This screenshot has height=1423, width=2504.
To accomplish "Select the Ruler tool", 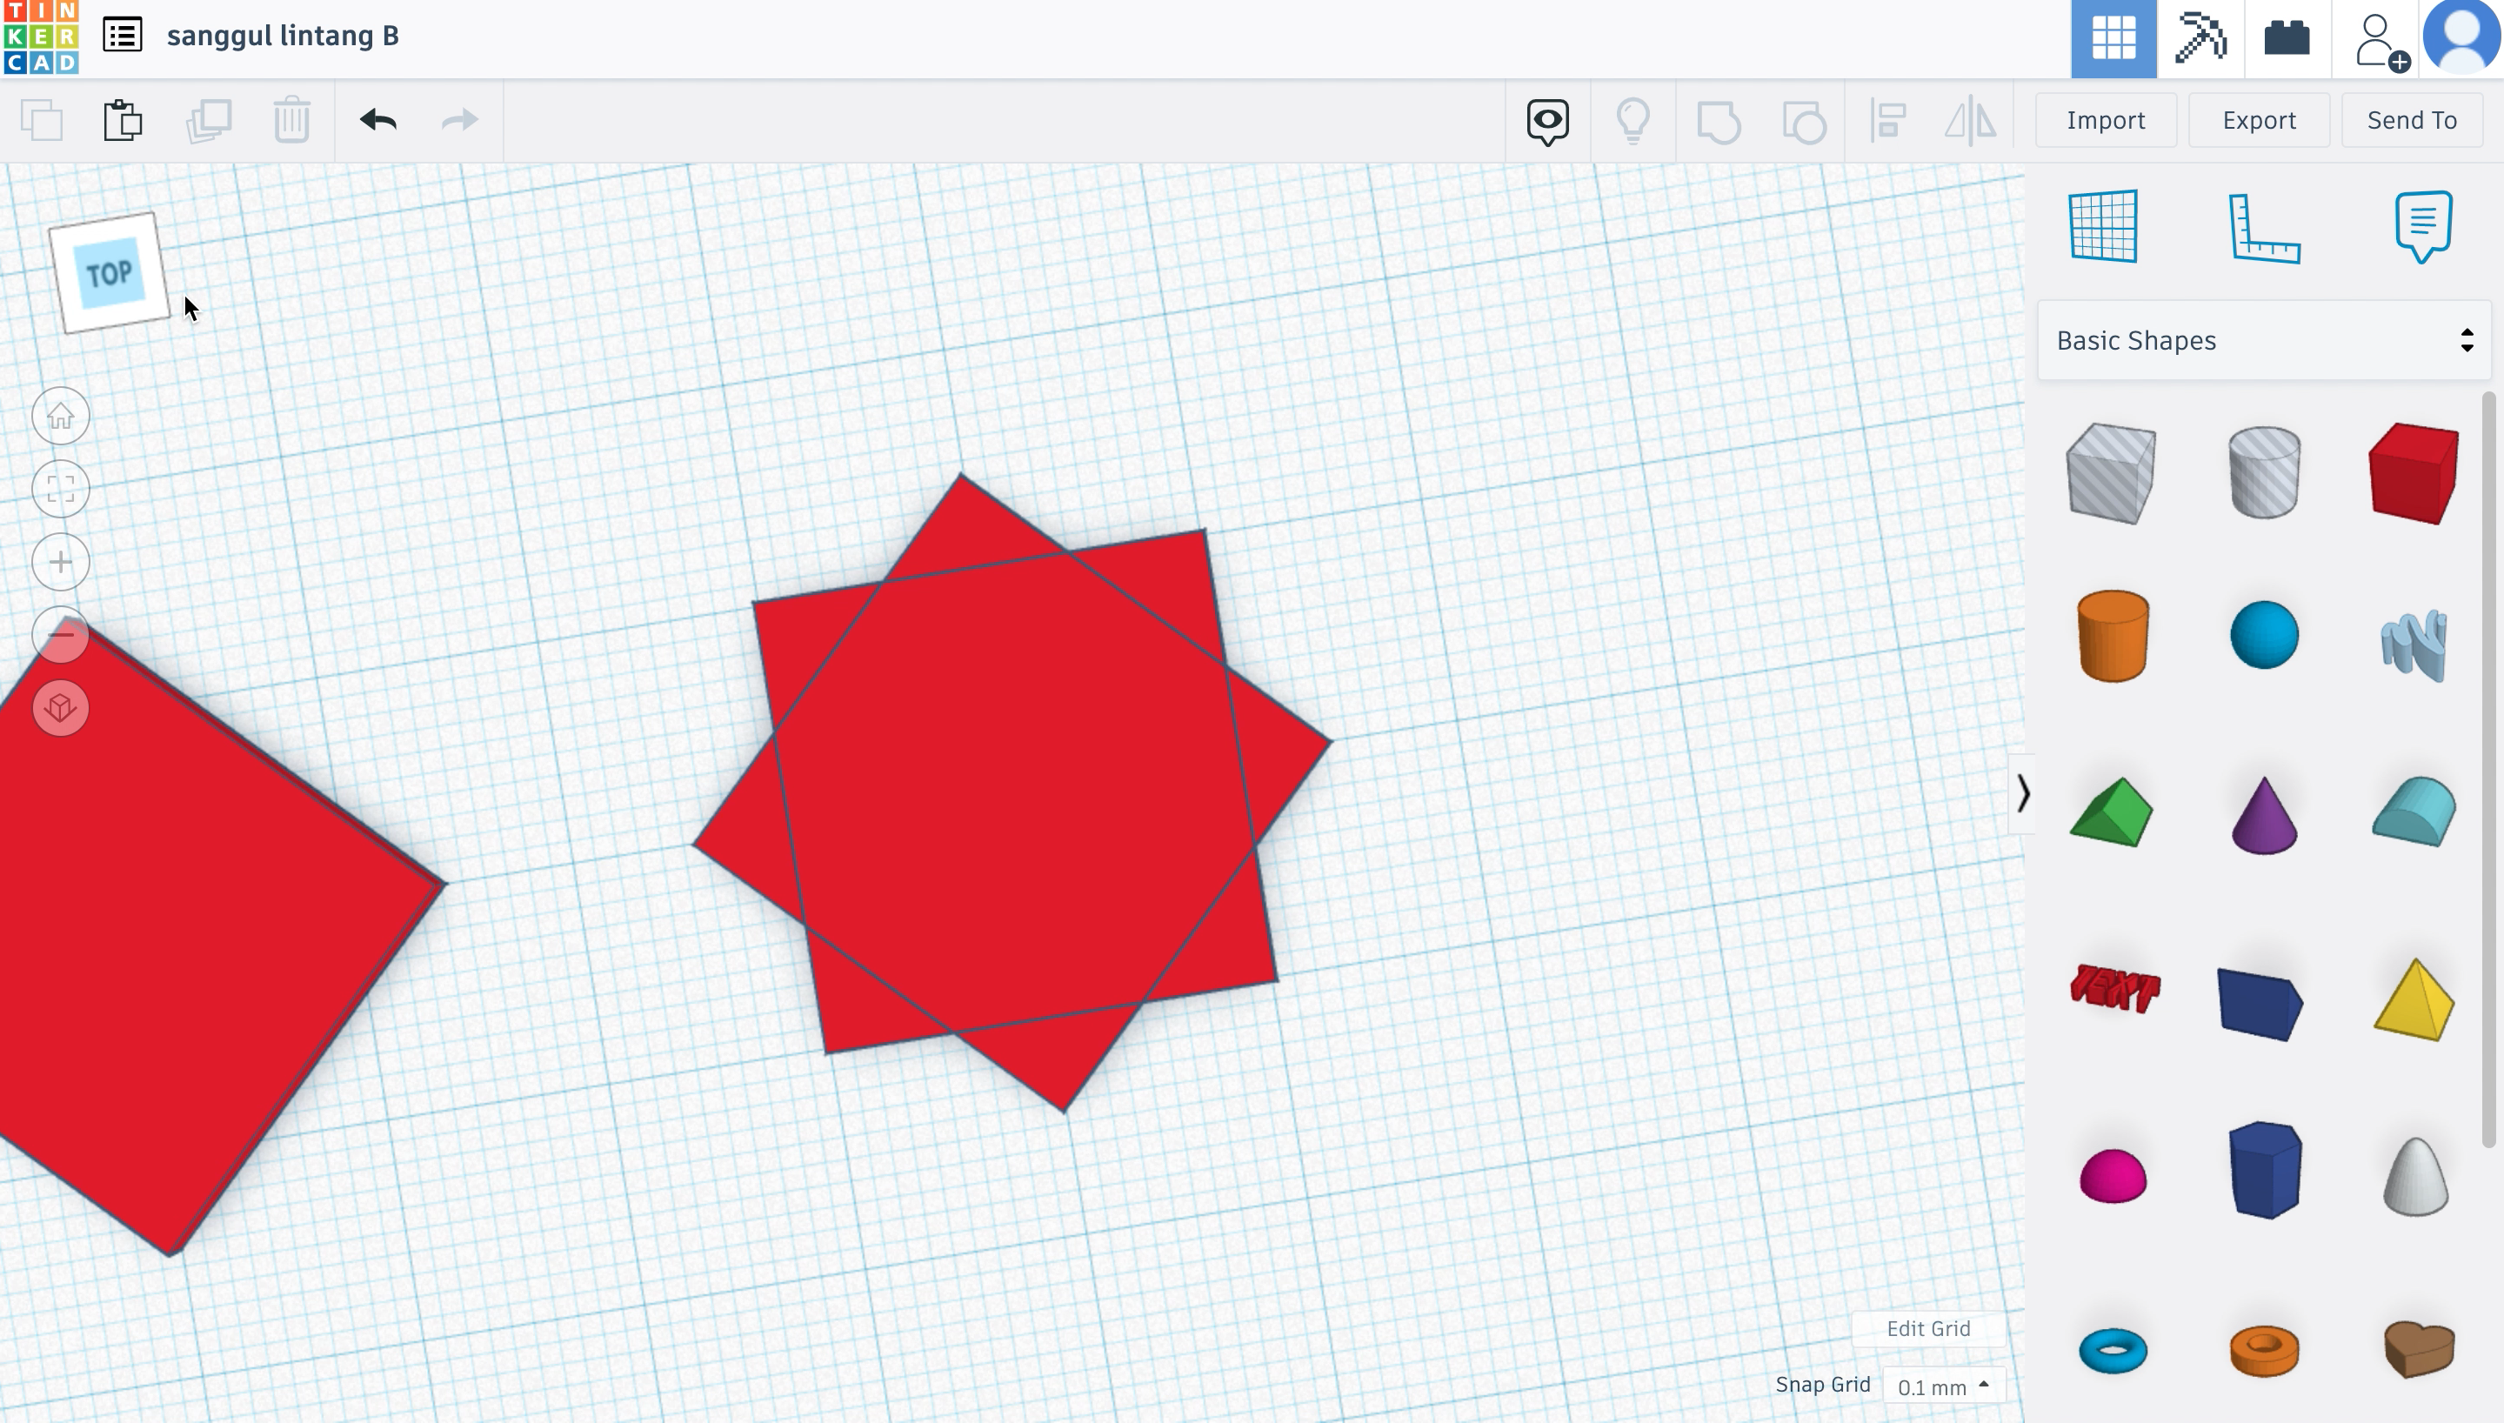I will 2264,229.
